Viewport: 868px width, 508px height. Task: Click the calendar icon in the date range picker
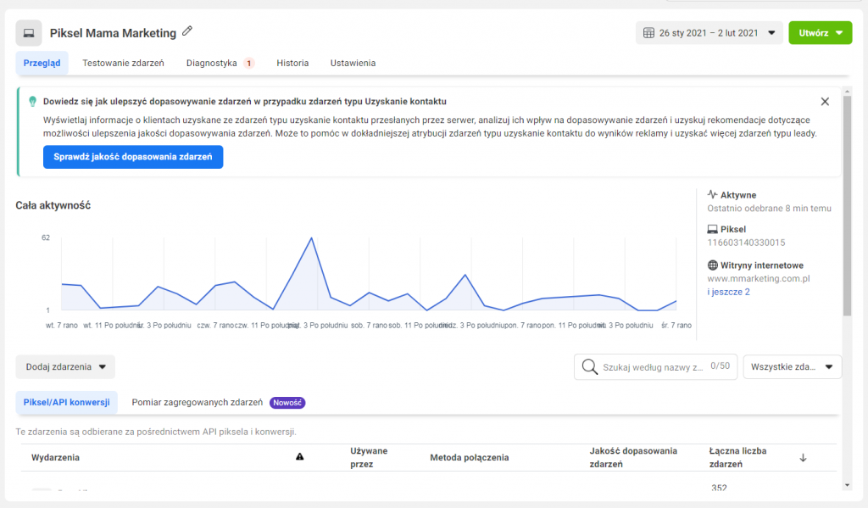(648, 33)
